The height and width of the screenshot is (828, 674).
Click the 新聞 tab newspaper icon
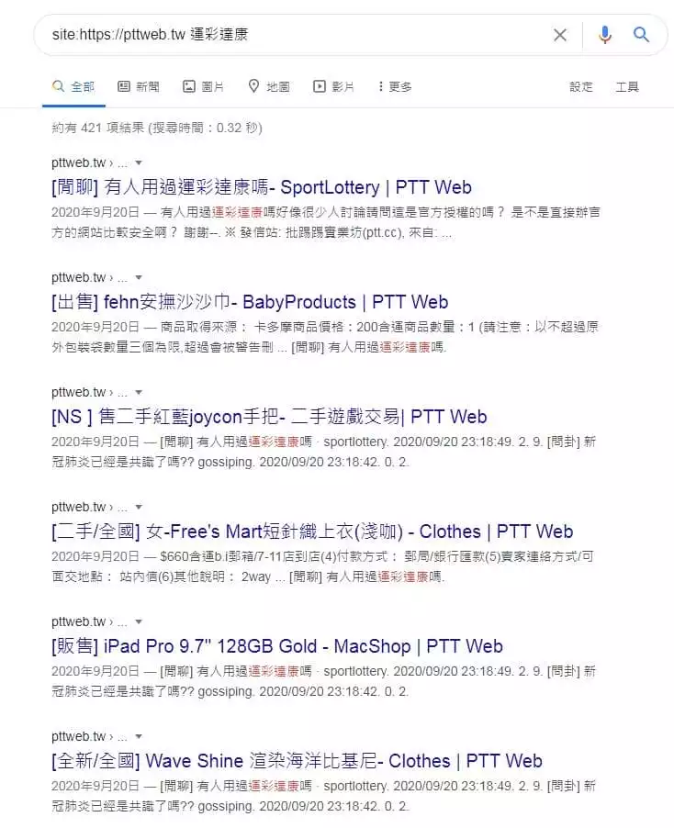(124, 86)
